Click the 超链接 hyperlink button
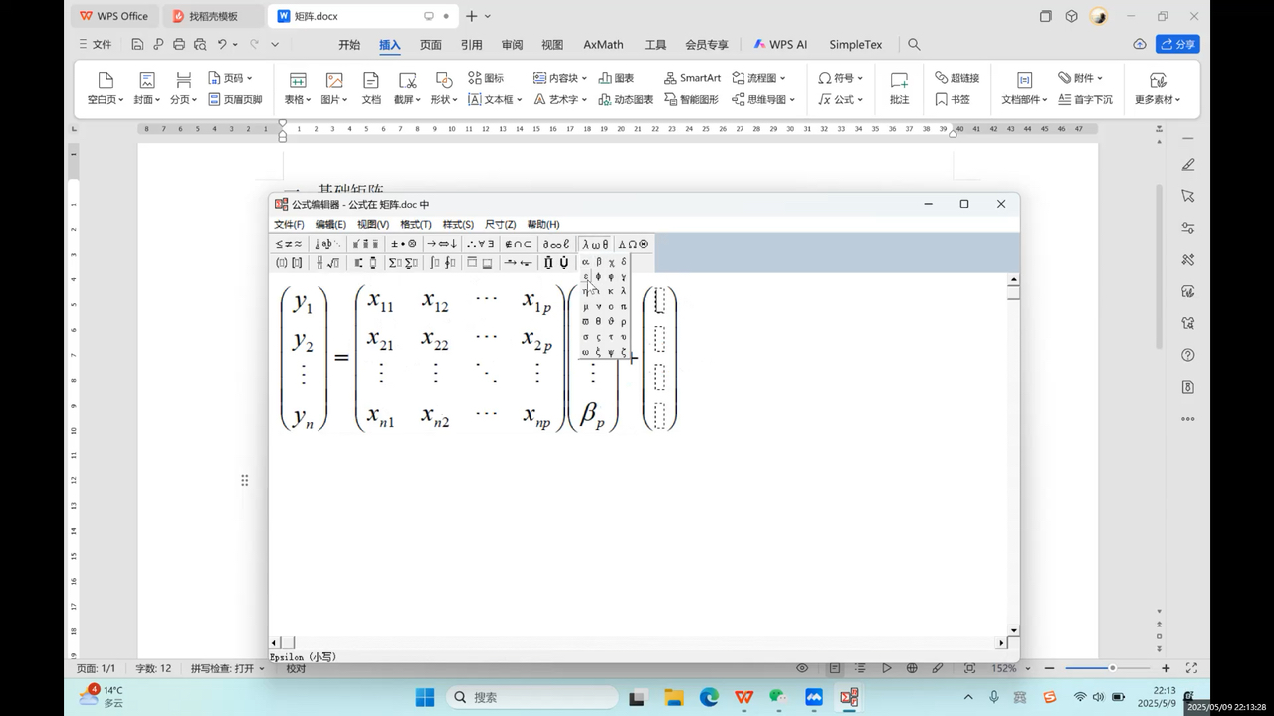Viewport: 1274px width, 716px height. pos(956,78)
